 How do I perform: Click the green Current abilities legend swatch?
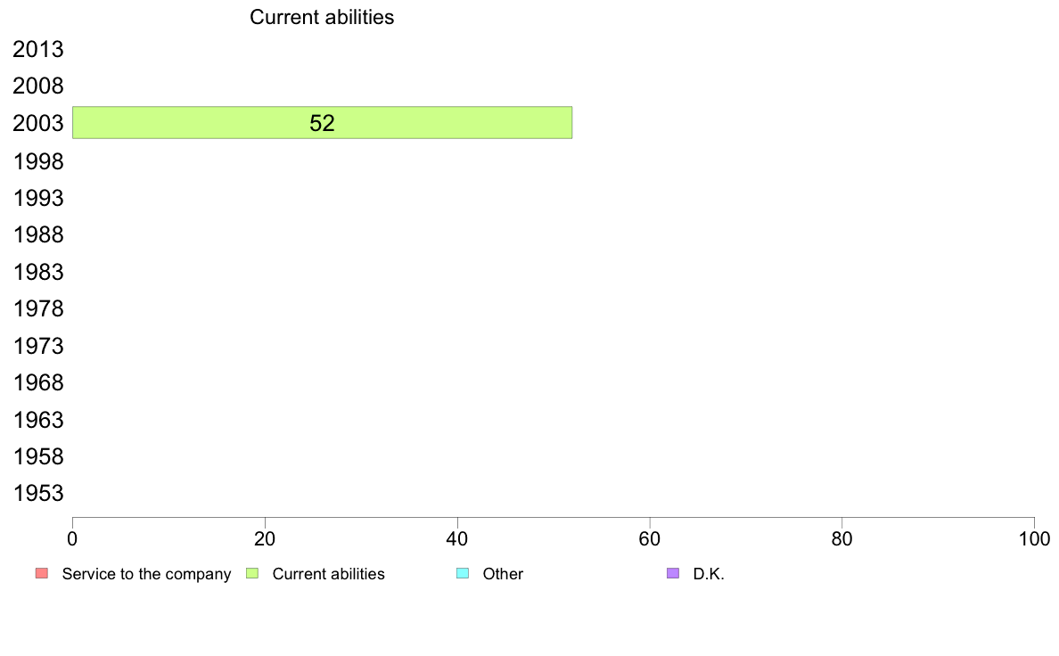click(252, 574)
